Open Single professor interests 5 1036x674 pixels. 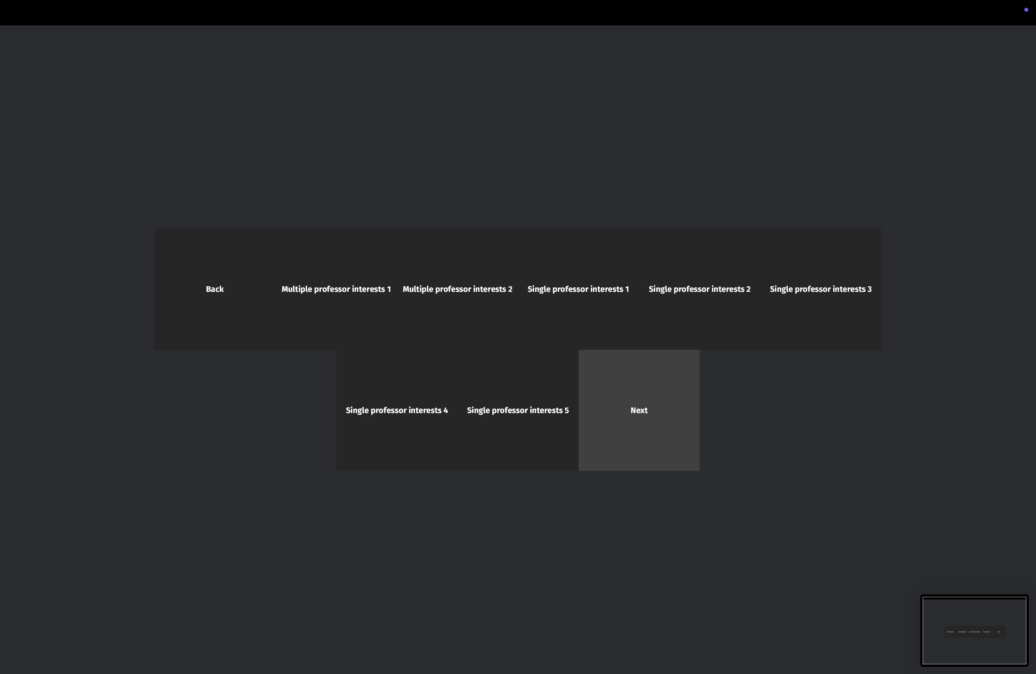tap(518, 410)
